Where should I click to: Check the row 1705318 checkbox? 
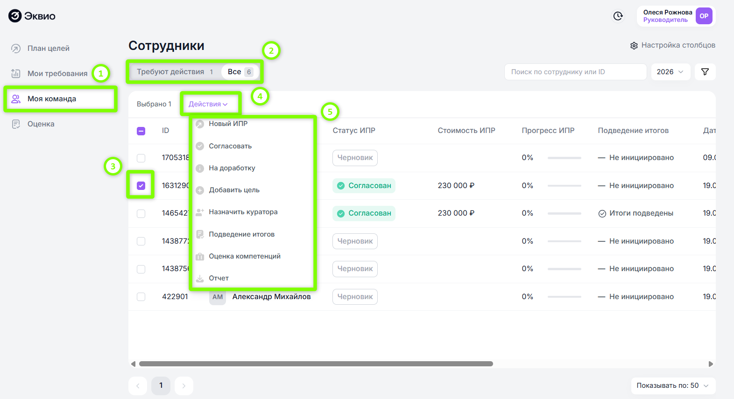141,158
